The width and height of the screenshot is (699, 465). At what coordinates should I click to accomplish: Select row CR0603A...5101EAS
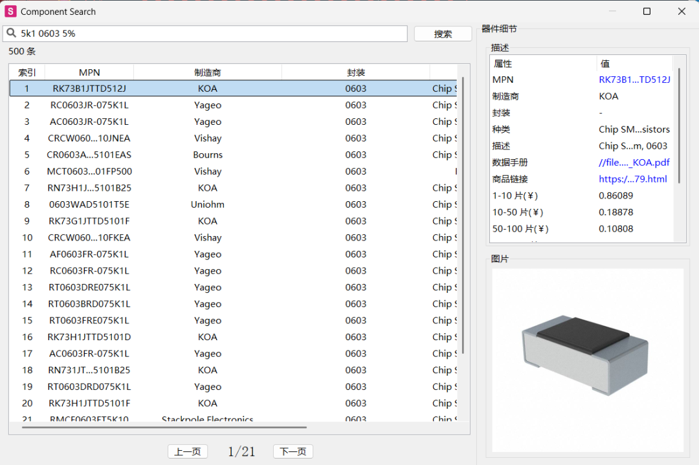pos(233,155)
